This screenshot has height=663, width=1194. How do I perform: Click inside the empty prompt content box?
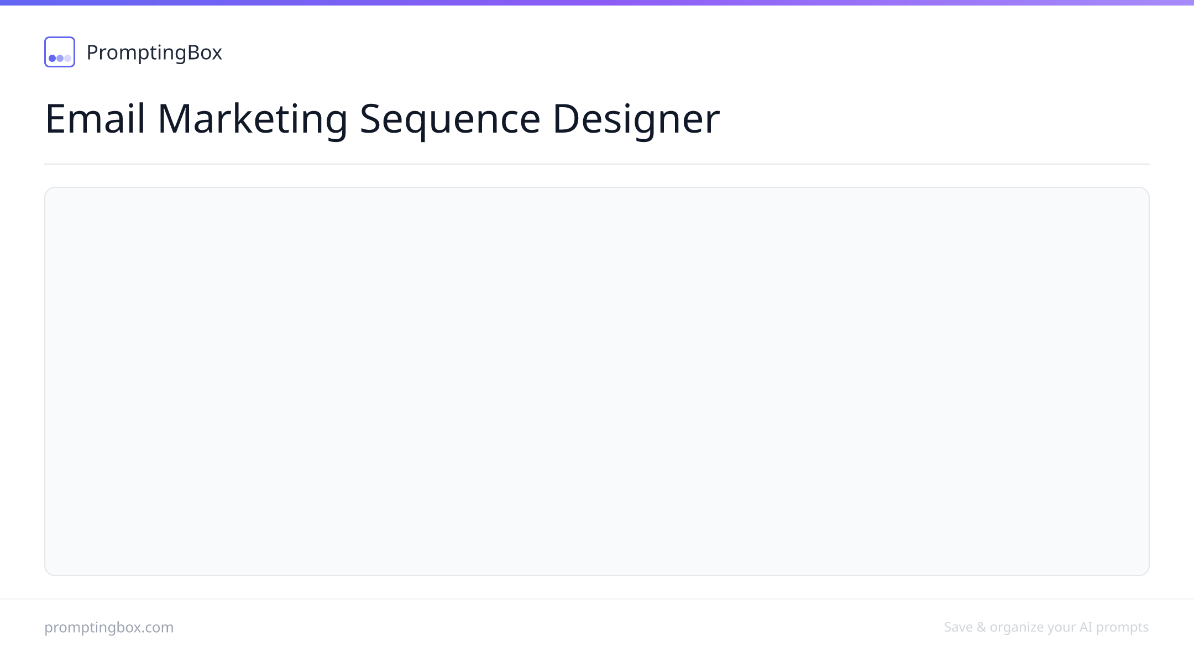point(597,381)
